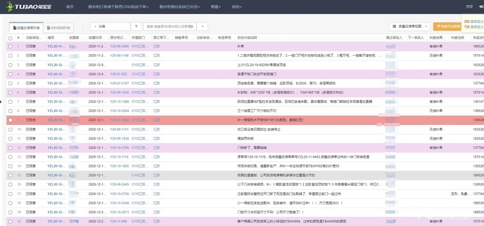Click the small black arrow on left edge
This screenshot has width=484, height=226.
1,102
